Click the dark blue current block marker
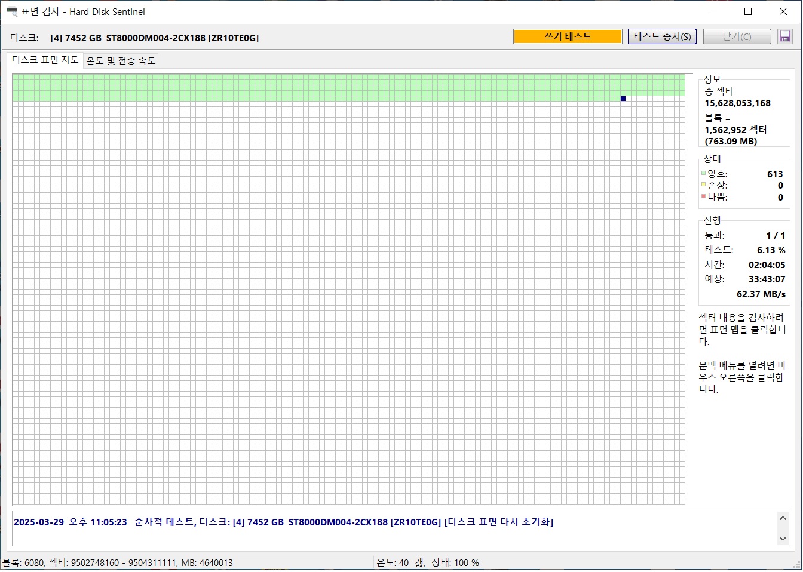Image resolution: width=803 pixels, height=572 pixels. (x=623, y=99)
